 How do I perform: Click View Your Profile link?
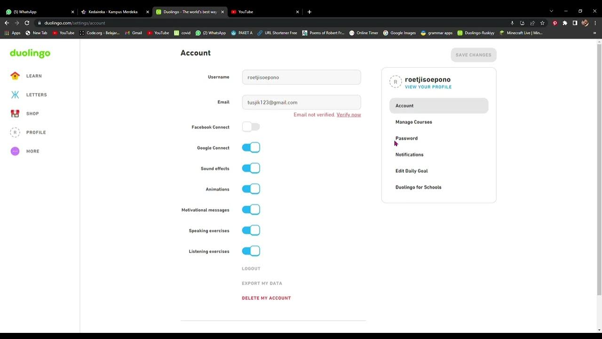[428, 87]
